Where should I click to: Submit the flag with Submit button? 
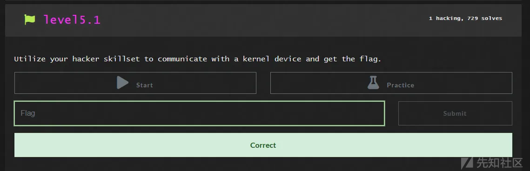455,113
